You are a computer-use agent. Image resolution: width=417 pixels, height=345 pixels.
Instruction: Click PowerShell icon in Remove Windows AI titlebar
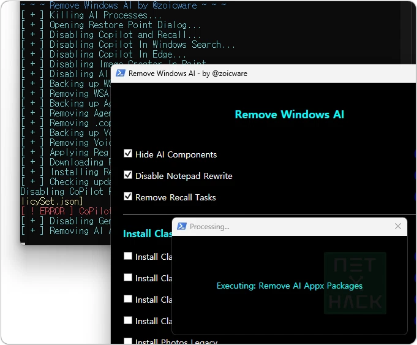(x=120, y=73)
